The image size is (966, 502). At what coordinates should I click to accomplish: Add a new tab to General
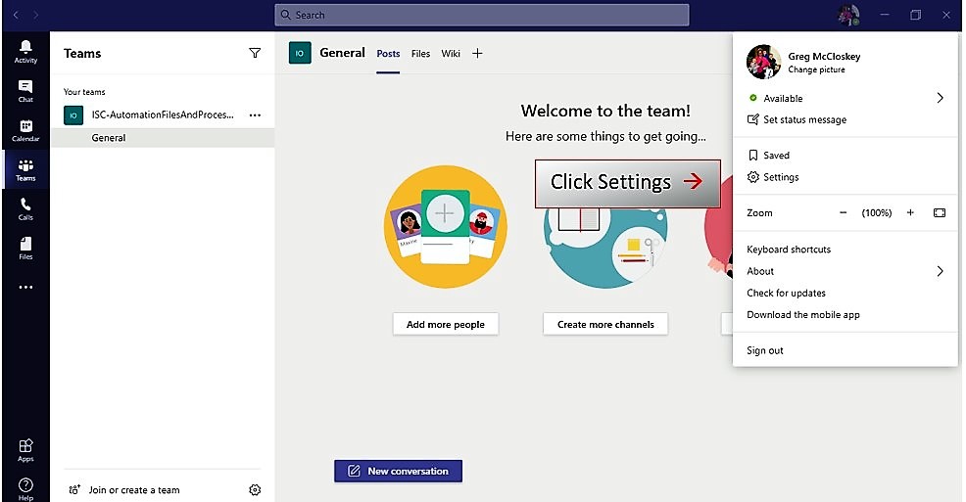coord(477,54)
